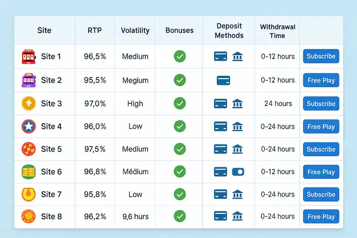This screenshot has width=357, height=238.
Task: Click the Site 8 casino chip icon
Action: coord(28,216)
